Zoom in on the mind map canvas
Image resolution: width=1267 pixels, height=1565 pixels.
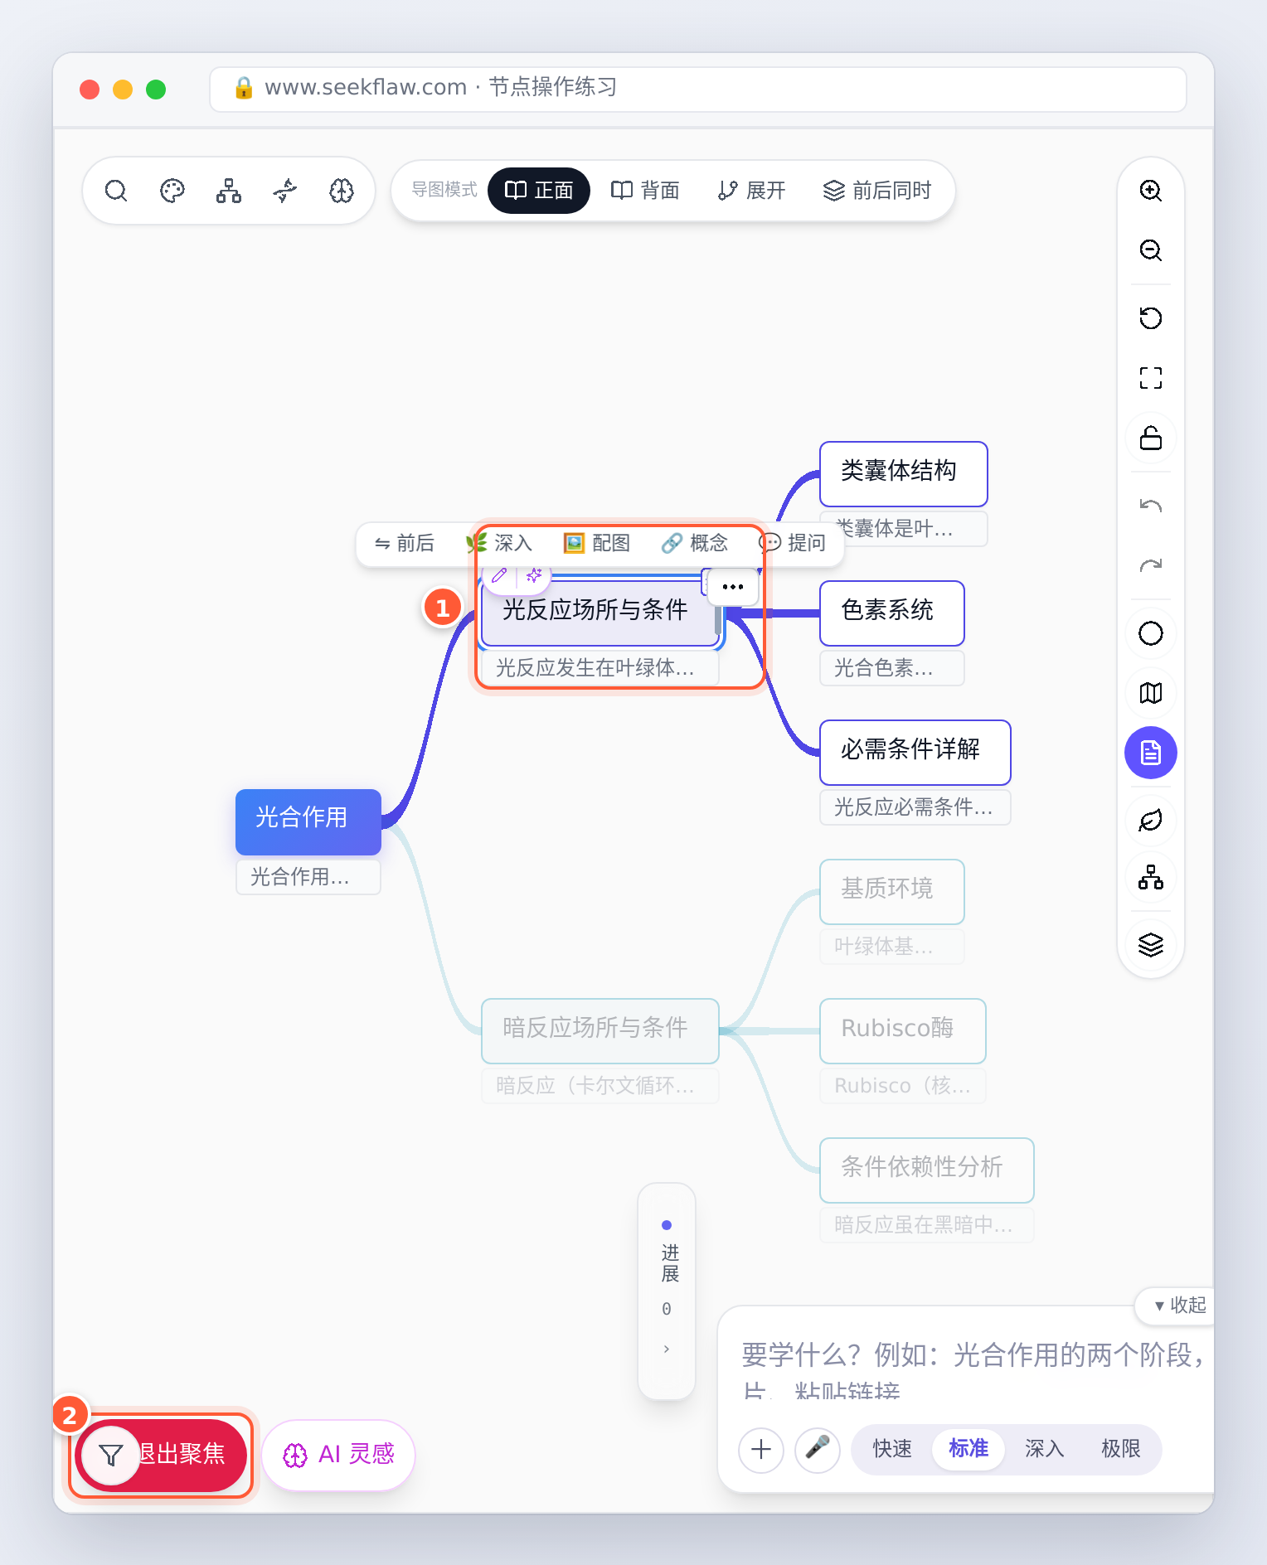coord(1151,191)
